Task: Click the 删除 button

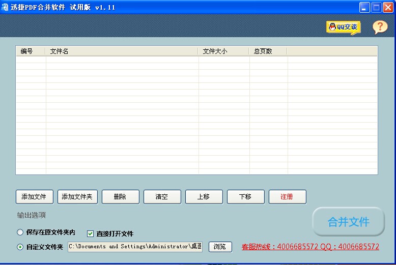Action: click(x=121, y=197)
